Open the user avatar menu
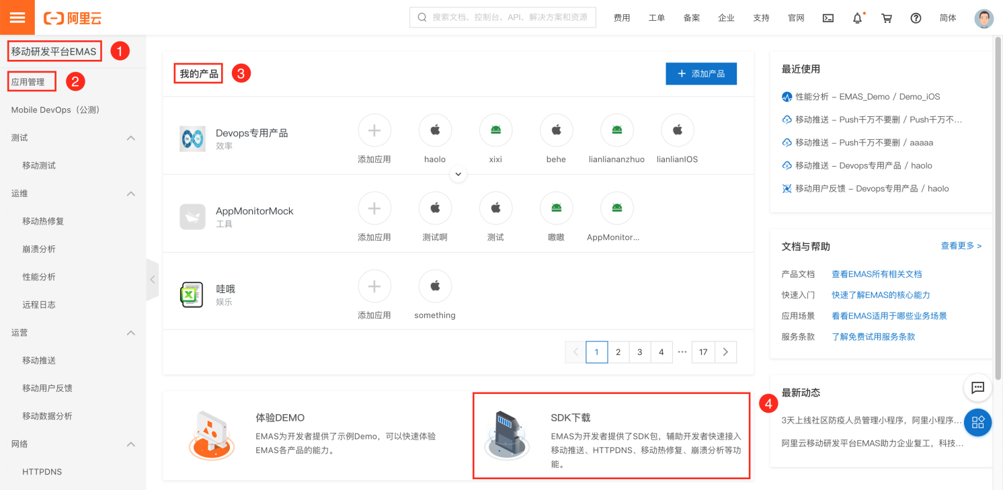Viewport: 1003px width, 490px height. click(984, 18)
